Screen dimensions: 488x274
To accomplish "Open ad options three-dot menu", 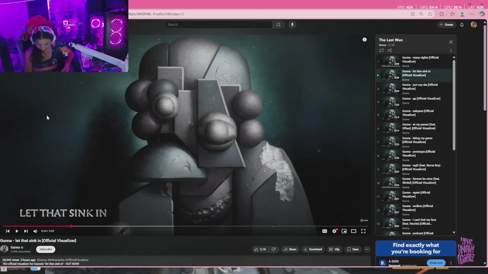I will pyautogui.click(x=451, y=263).
